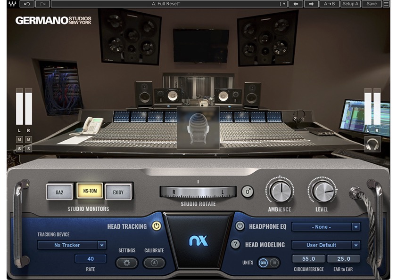Image resolution: width=397 pixels, height=280 pixels.
Task: Switch units to cm
Action: point(263,263)
